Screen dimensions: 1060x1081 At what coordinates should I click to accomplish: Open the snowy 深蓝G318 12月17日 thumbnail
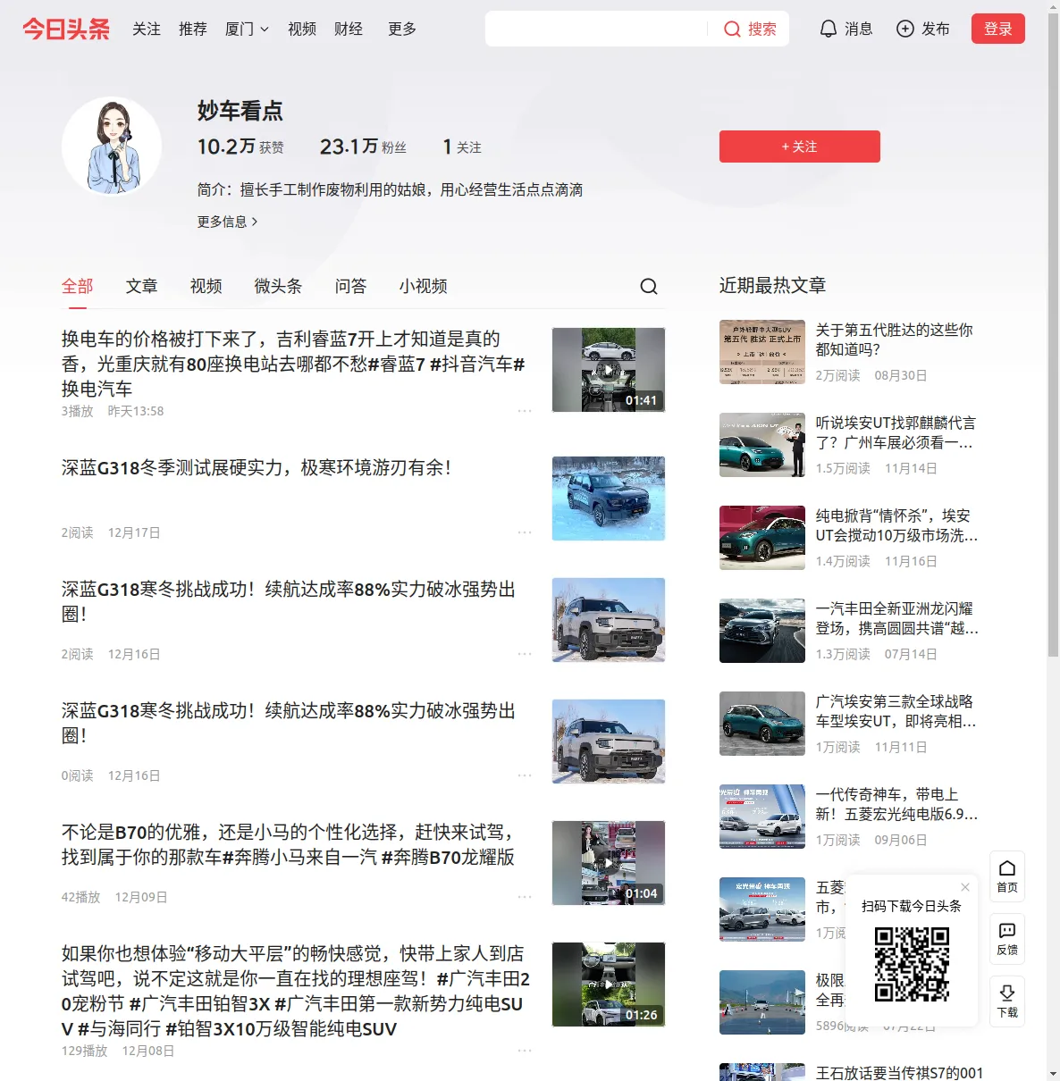tap(609, 499)
